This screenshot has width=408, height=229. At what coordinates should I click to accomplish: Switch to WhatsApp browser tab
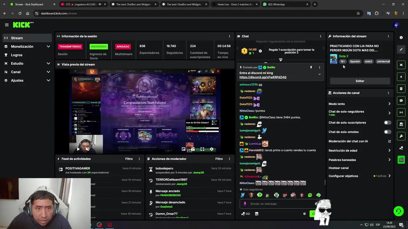click(x=285, y=4)
